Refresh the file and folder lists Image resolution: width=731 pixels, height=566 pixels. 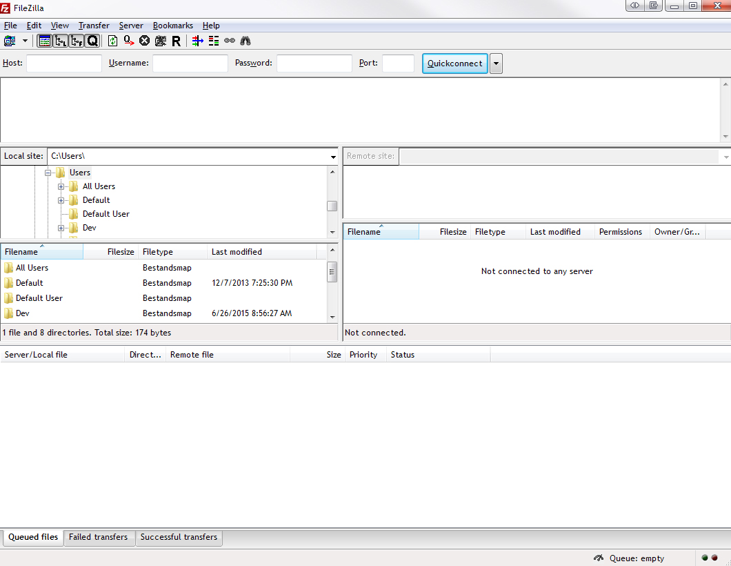tap(113, 41)
